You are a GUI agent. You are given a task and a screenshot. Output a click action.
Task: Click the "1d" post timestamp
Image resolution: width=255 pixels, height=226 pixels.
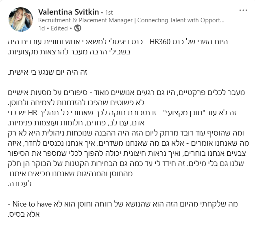(41, 28)
